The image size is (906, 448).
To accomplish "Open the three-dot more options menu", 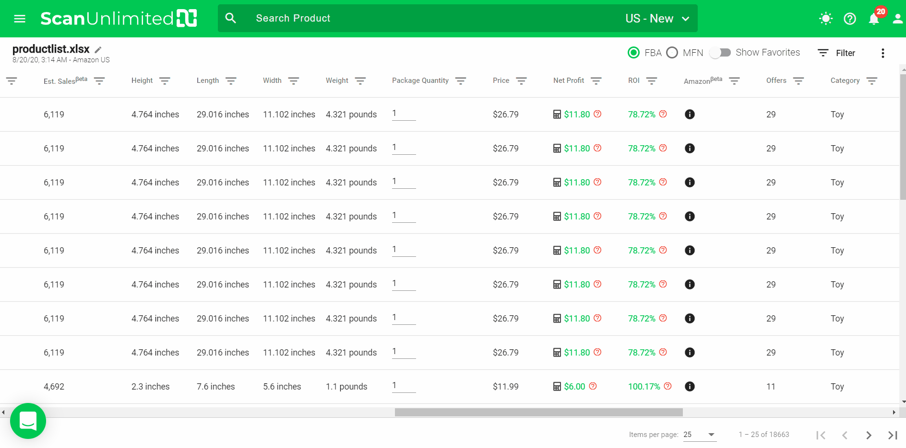I will click(x=882, y=53).
